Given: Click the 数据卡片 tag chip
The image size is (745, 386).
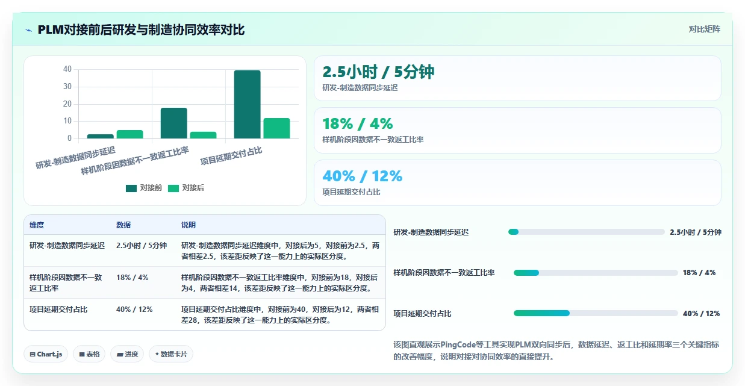Looking at the screenshot, I should pyautogui.click(x=171, y=354).
